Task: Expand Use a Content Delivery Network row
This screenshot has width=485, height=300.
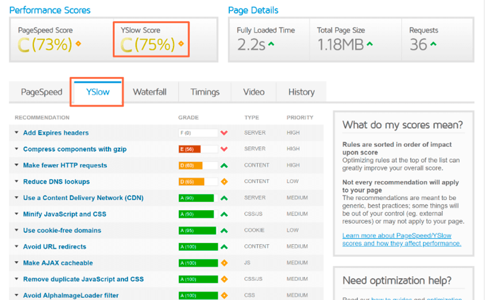Action: [x=17, y=197]
